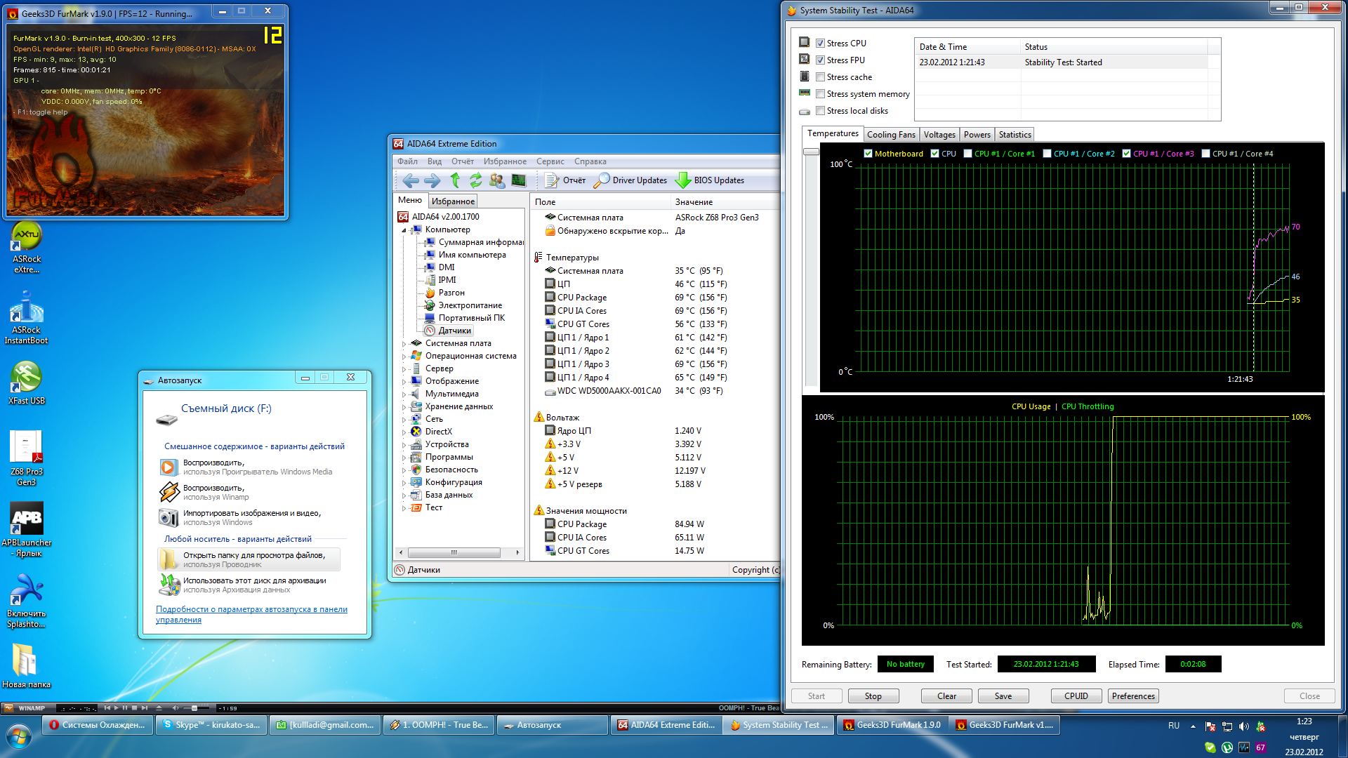
Task: Switch to Statistics tab
Action: click(1015, 135)
